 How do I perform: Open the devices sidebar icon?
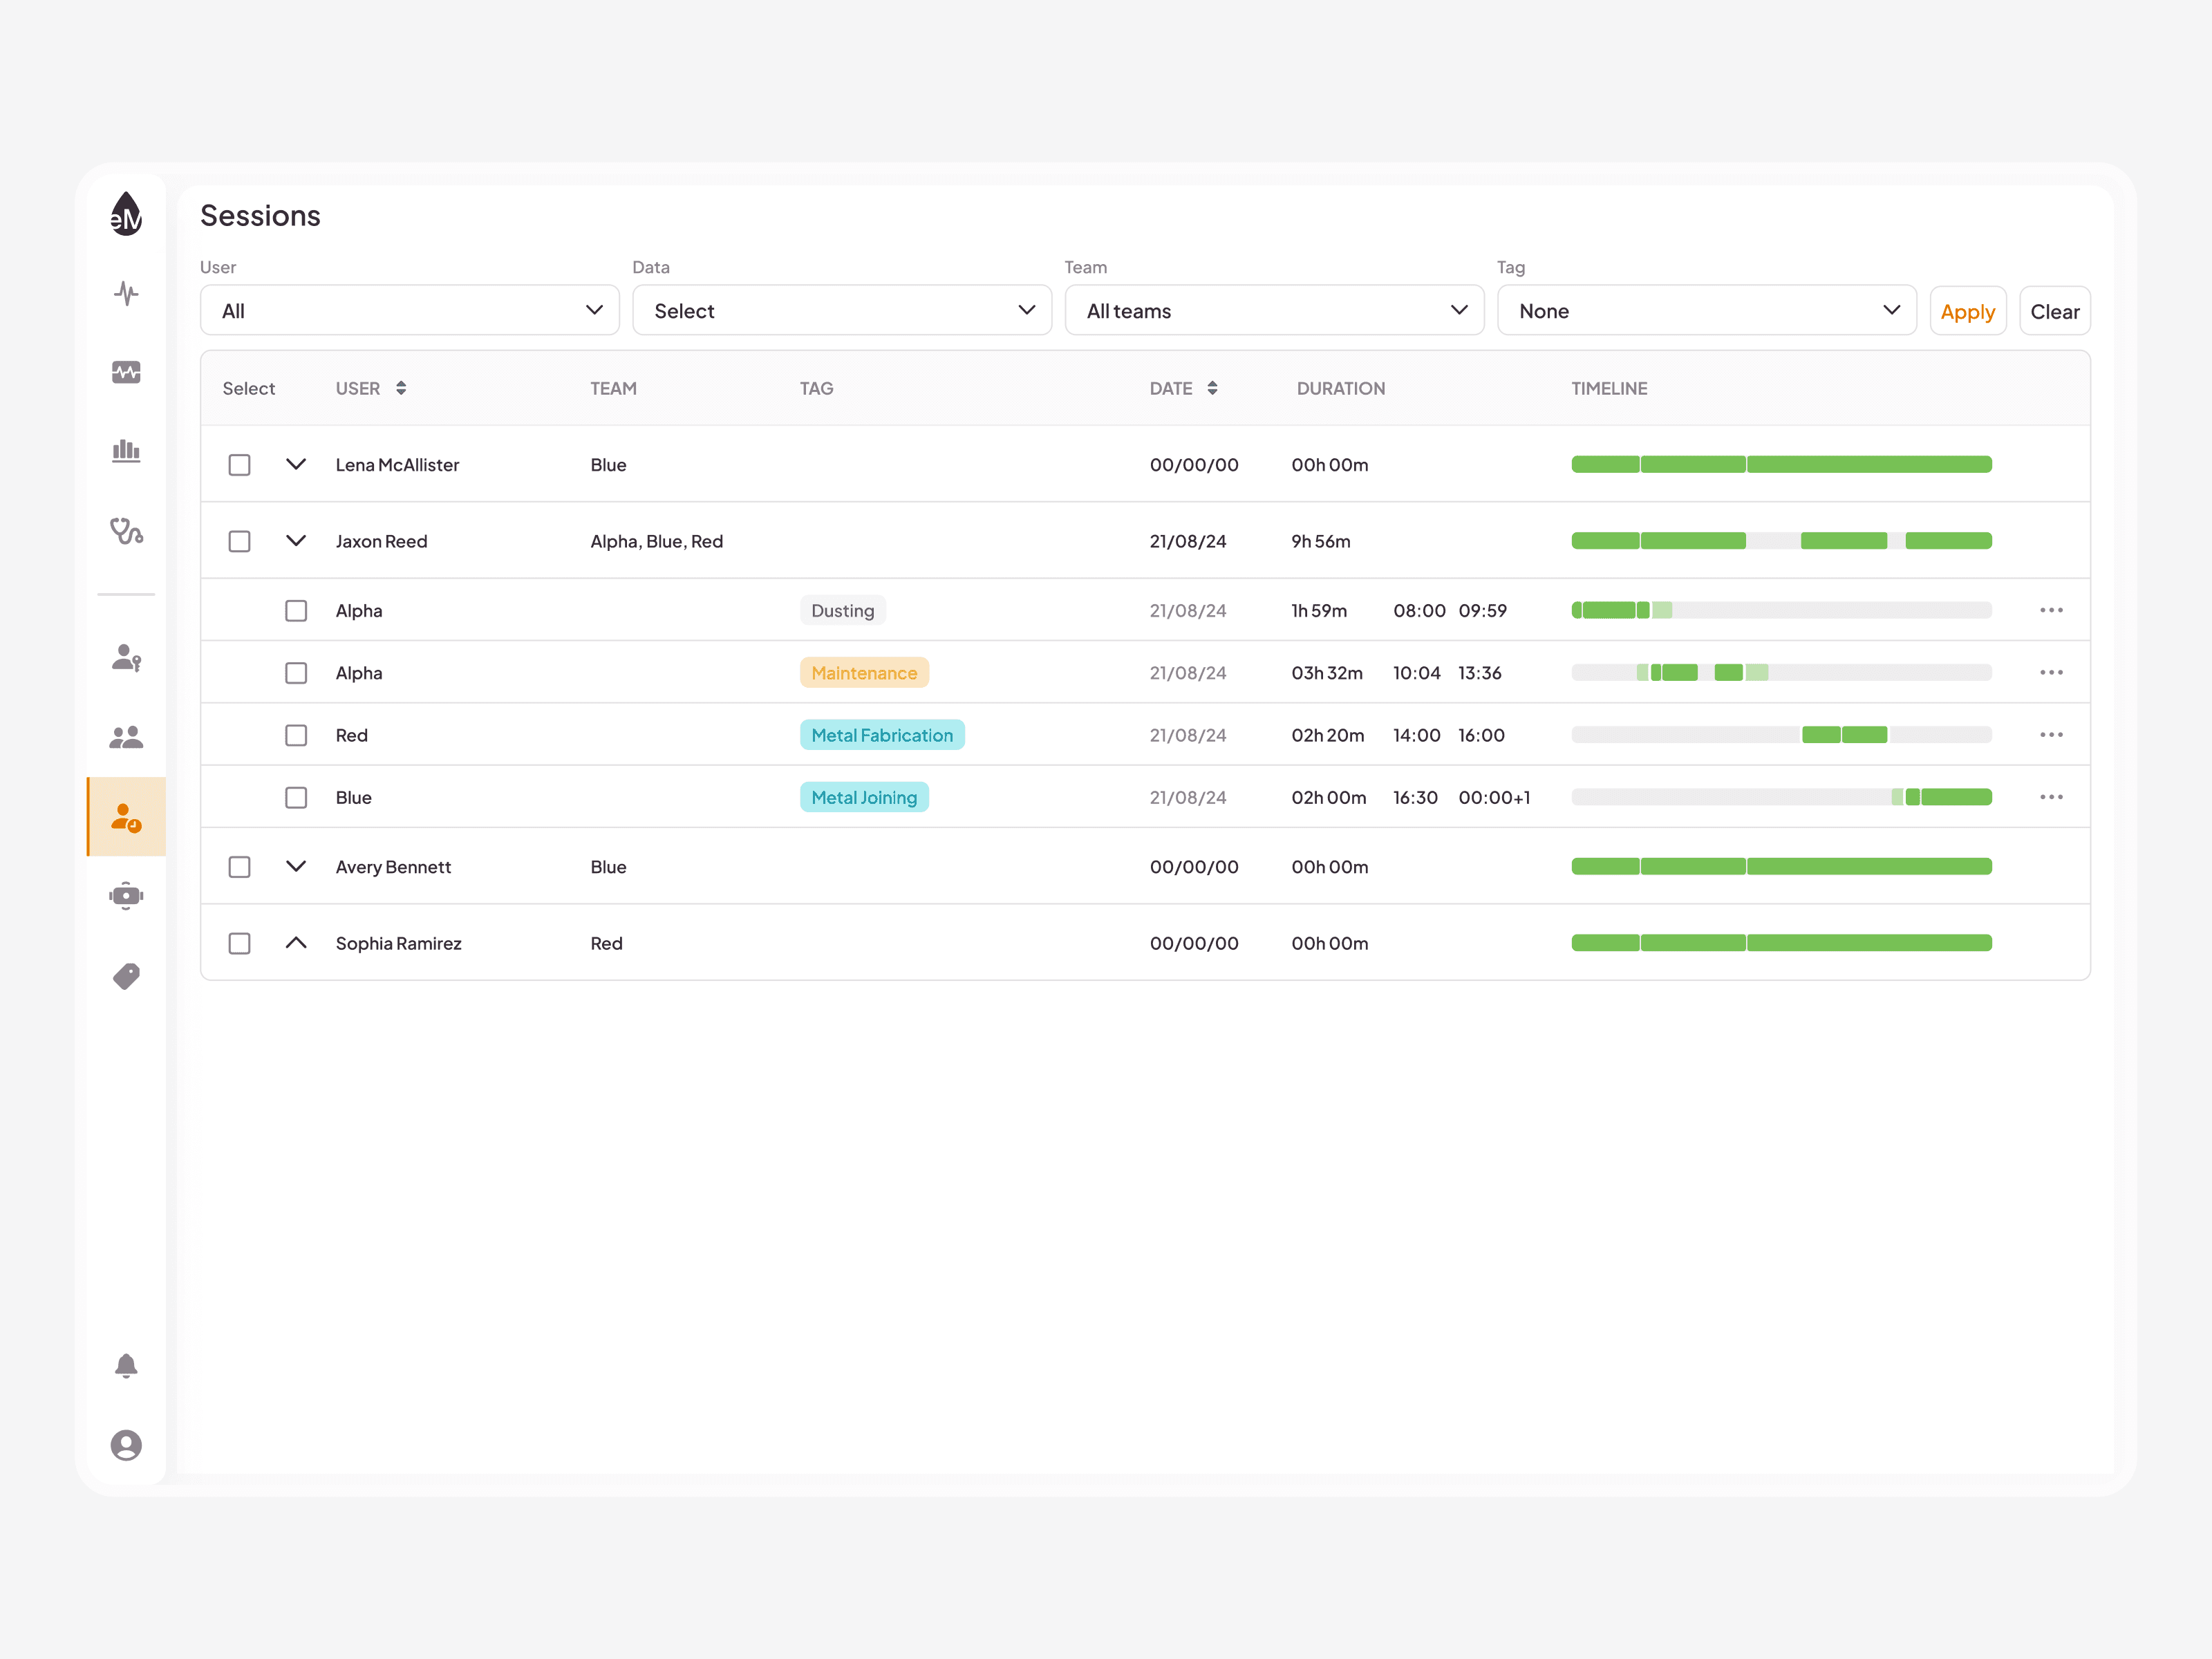(126, 896)
